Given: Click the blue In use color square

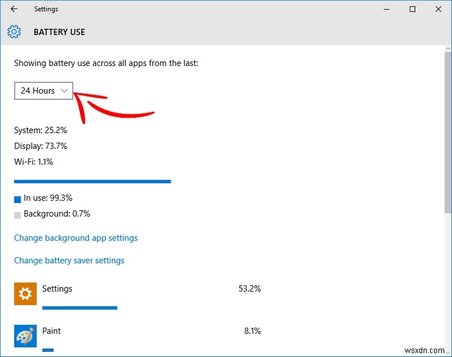Looking at the screenshot, I should pyautogui.click(x=17, y=199).
